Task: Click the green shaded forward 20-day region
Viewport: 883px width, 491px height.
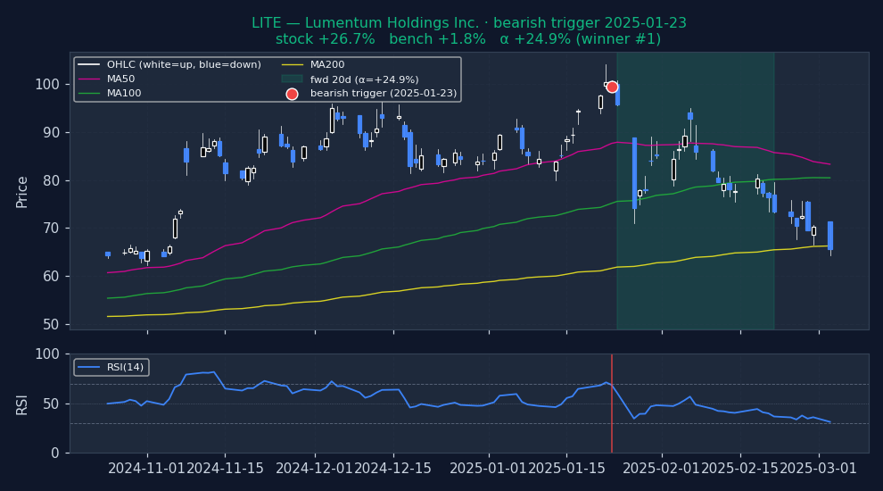Action: point(696,268)
